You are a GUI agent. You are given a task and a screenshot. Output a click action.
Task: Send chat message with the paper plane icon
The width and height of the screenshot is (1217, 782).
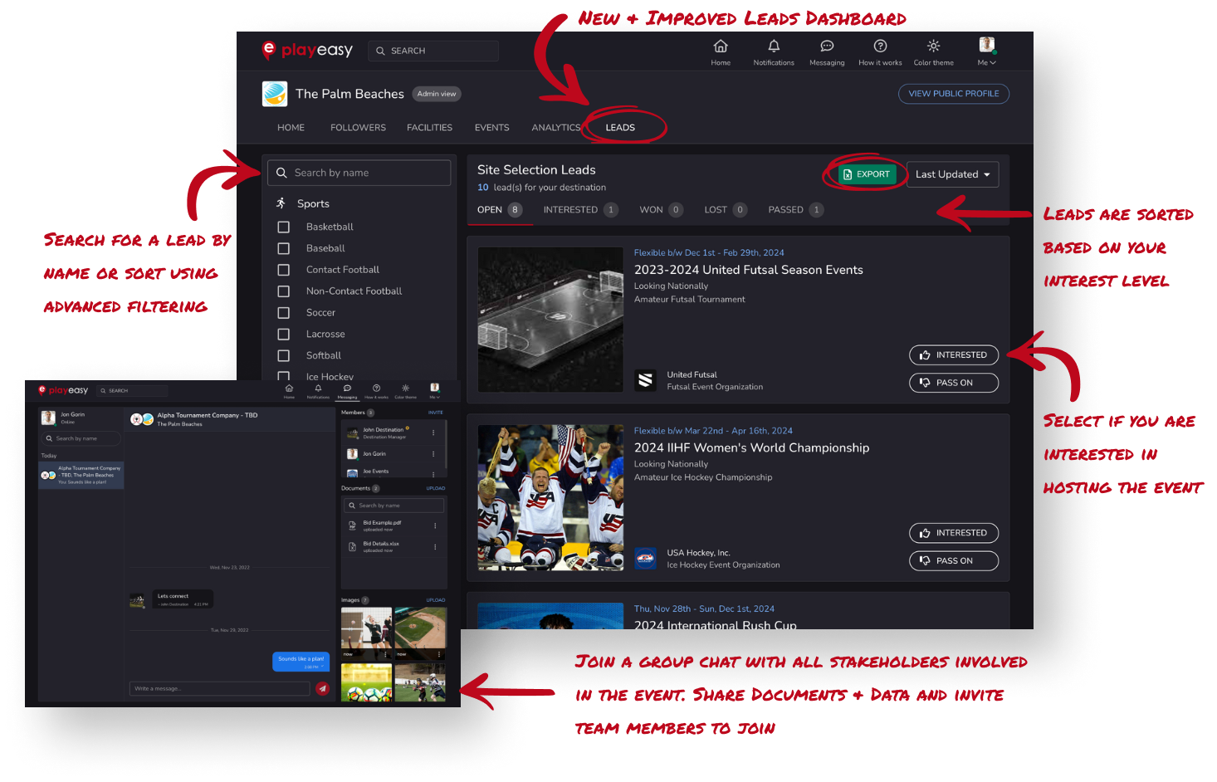[x=323, y=688]
